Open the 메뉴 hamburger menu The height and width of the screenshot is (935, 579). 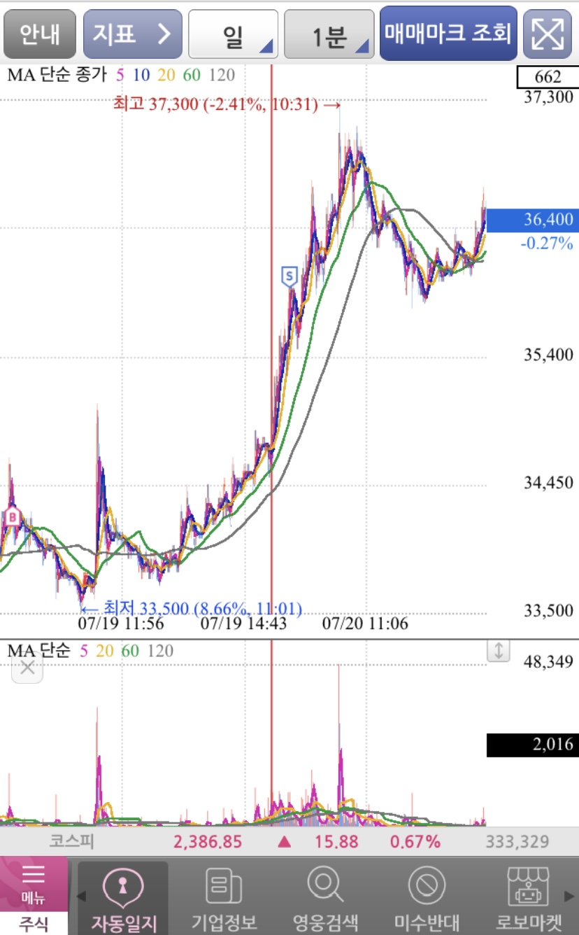(x=34, y=883)
